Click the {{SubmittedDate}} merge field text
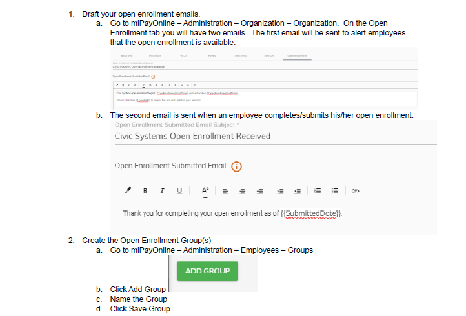 (x=311, y=213)
